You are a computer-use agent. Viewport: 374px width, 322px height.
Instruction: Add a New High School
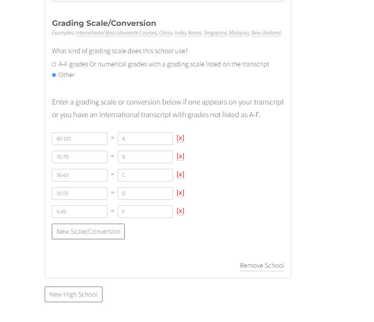pyautogui.click(x=74, y=294)
